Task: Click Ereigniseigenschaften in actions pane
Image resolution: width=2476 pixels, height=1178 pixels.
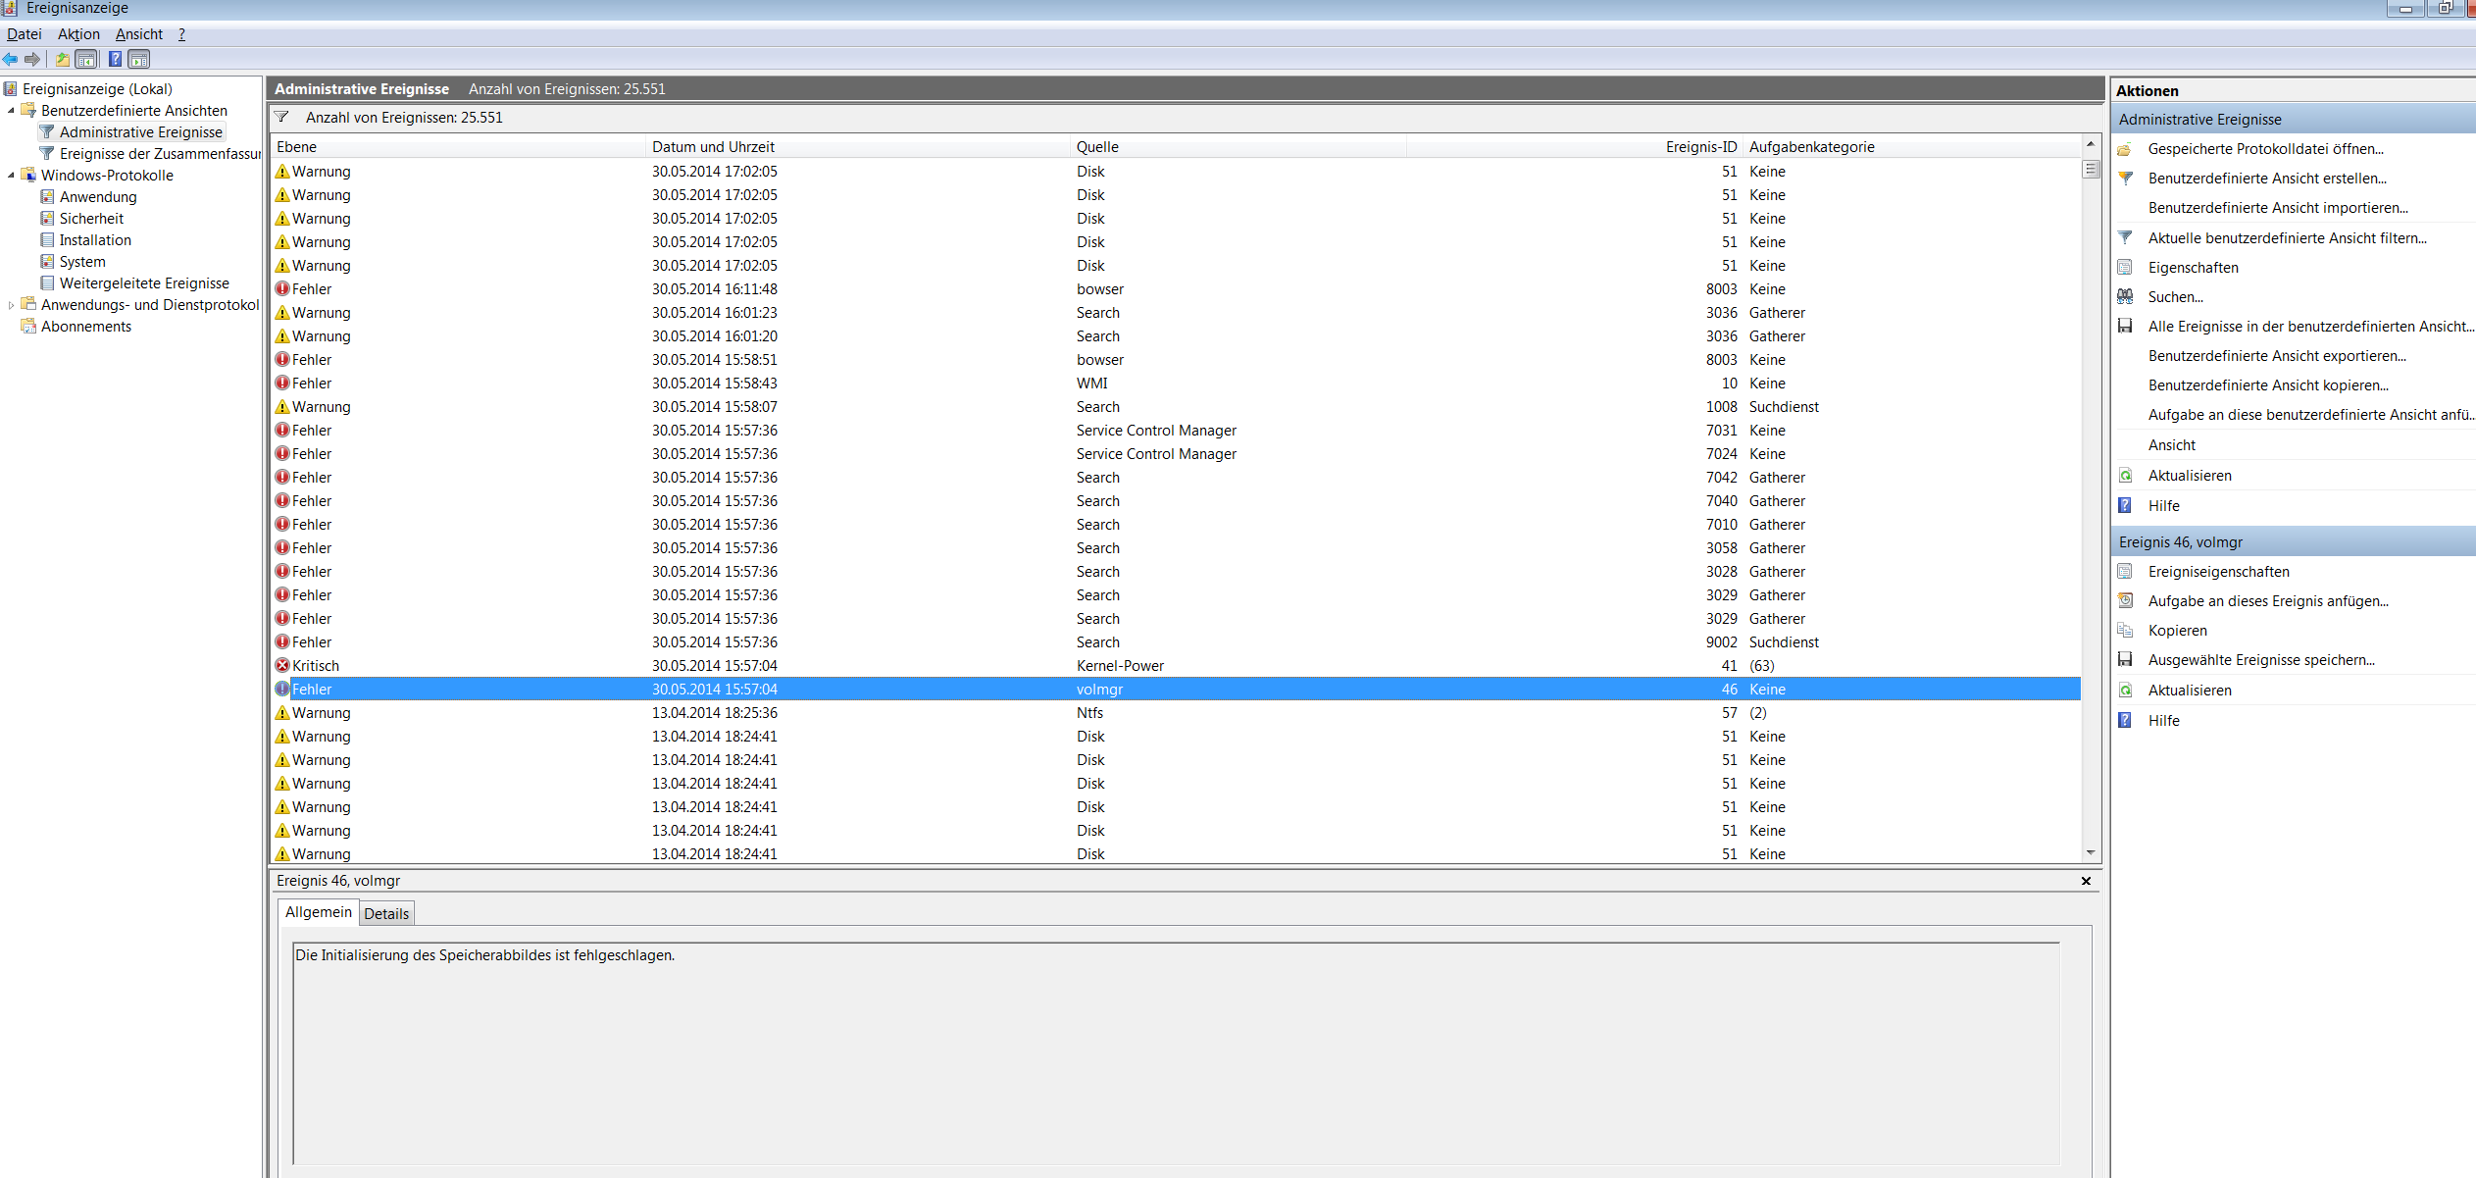Action: tap(2218, 572)
